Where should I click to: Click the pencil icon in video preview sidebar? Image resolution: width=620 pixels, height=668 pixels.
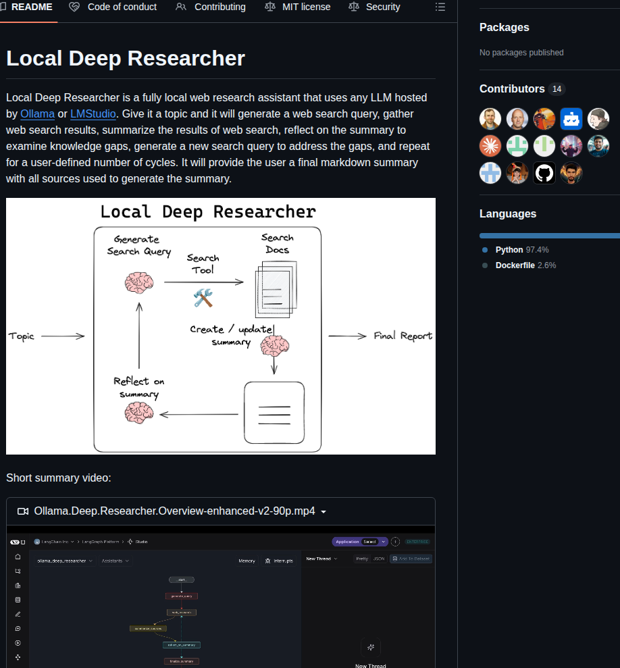point(18,614)
